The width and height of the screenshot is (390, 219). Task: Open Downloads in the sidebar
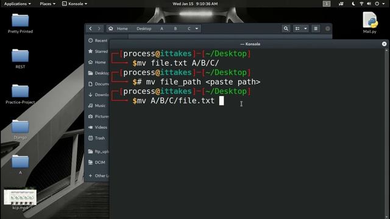[x=98, y=95]
